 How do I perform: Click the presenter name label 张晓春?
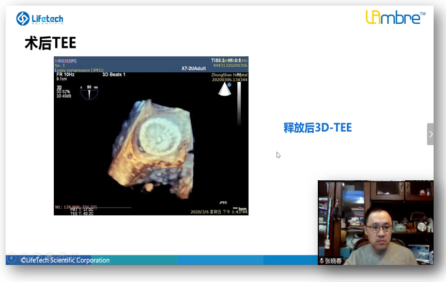point(333,261)
